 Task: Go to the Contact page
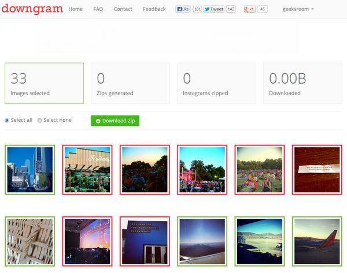tap(123, 9)
